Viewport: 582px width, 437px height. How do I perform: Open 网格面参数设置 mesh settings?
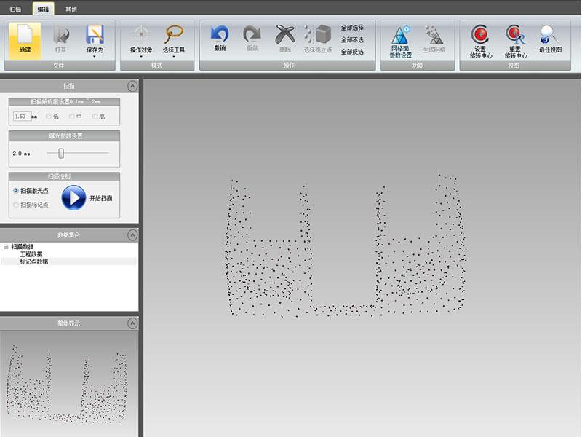[401, 38]
